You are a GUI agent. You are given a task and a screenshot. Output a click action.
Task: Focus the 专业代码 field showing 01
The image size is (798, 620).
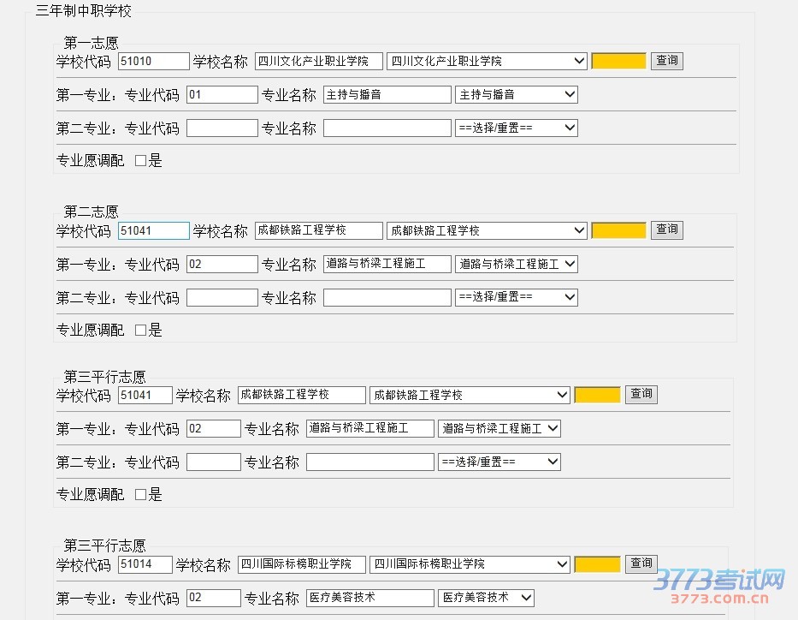click(222, 95)
